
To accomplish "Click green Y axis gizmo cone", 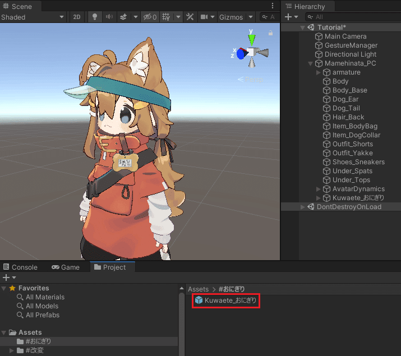I will coord(252,40).
